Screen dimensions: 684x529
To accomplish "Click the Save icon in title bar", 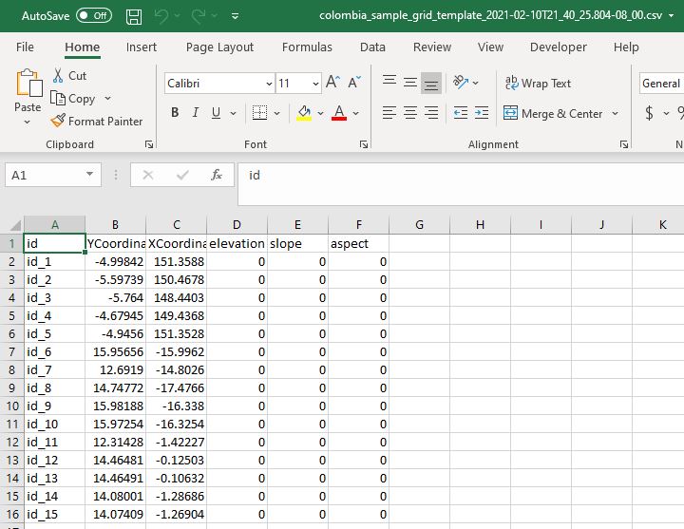I will click(134, 16).
